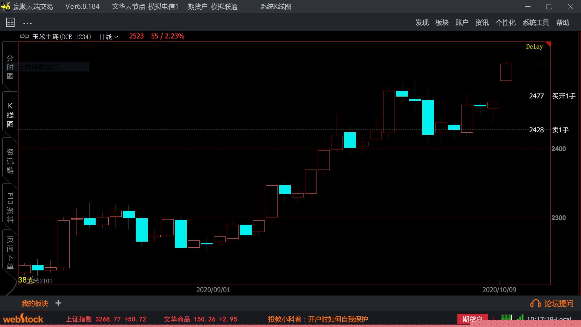Click the link icon beside 玉米主连
Screen dimensions: 581x327
point(24,37)
